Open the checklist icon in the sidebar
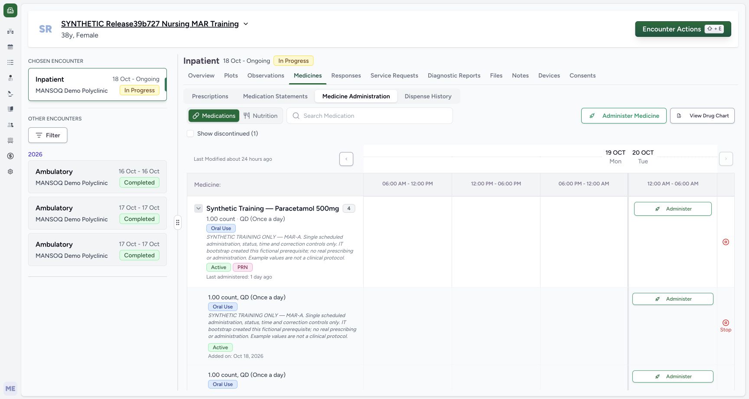Viewport: 749px width, 399px height. coord(10,62)
